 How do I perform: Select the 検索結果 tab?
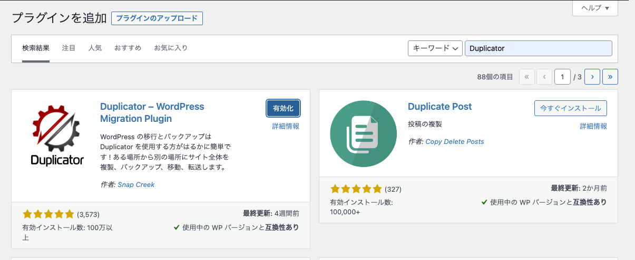(36, 48)
